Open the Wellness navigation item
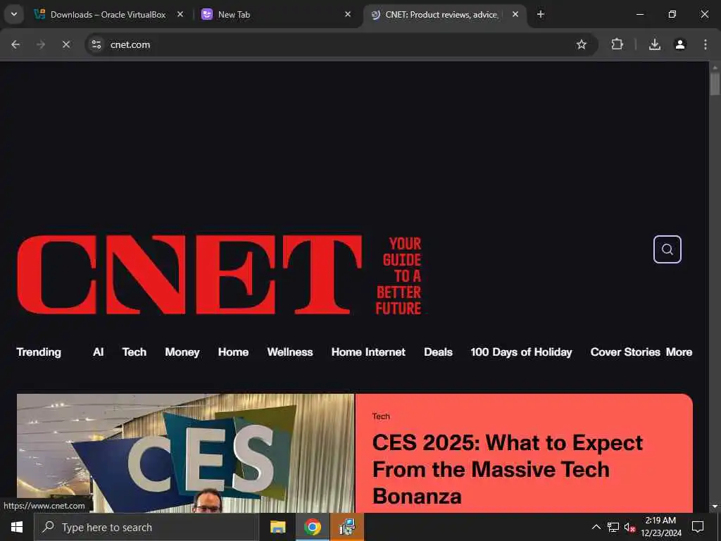Screen dimensions: 721x541 tap(289, 352)
